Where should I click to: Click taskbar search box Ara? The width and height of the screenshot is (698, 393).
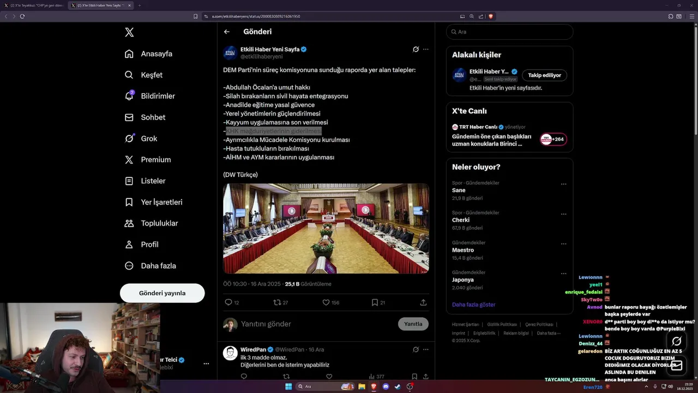[x=325, y=386]
